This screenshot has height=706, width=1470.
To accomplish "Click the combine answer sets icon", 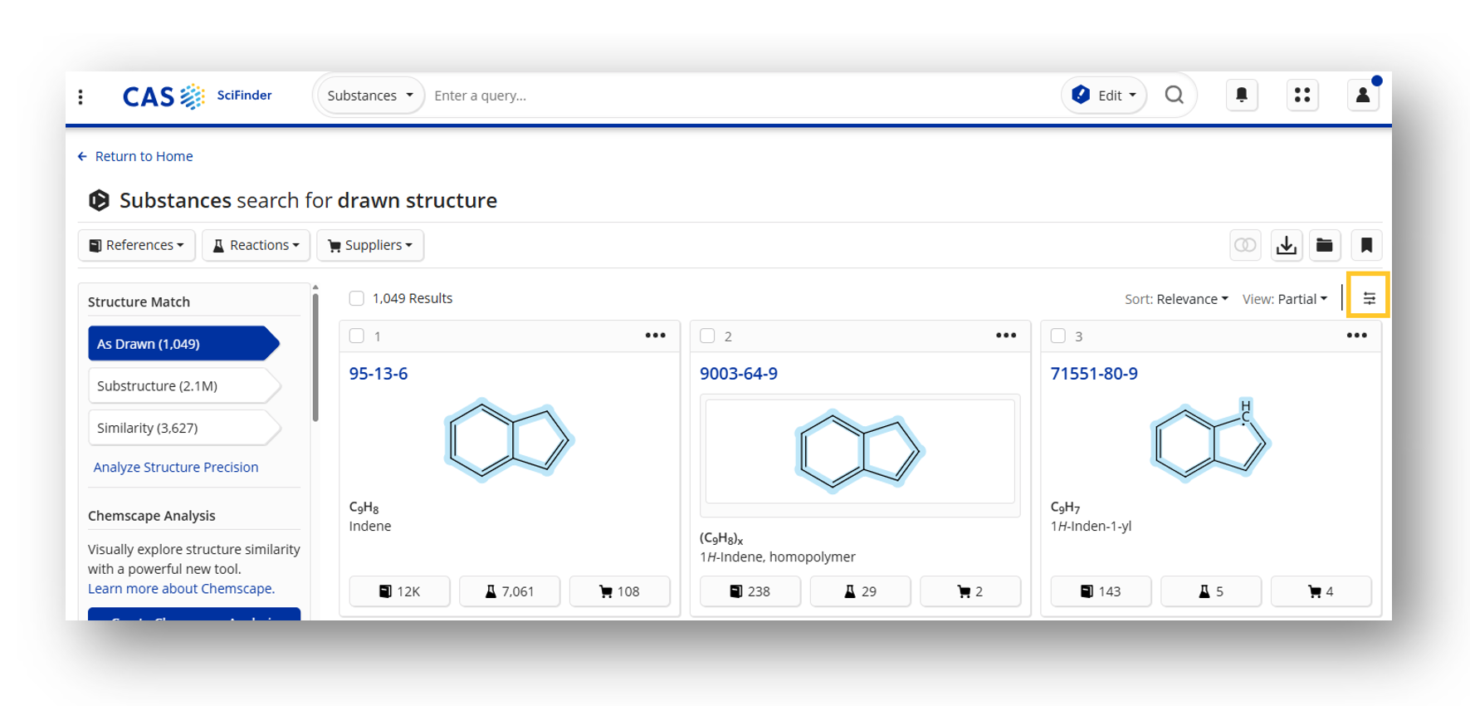I will [1245, 245].
